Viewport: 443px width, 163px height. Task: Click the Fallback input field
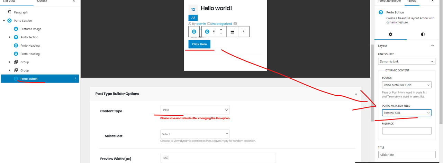click(x=407, y=131)
